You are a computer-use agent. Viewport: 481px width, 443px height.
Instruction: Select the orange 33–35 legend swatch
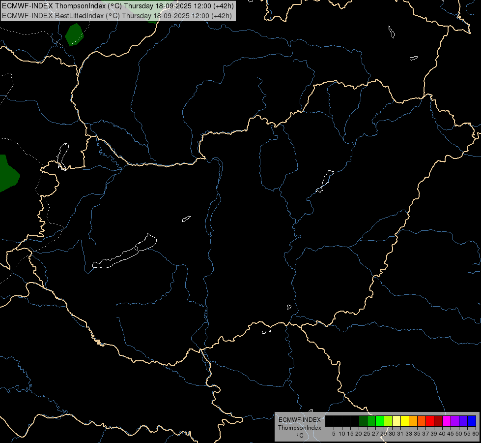[413, 421]
